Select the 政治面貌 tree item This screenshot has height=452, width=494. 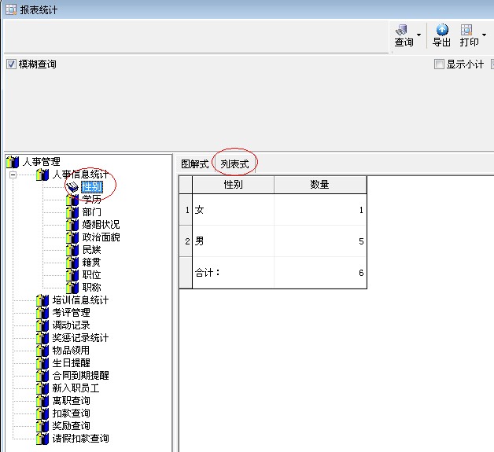[101, 237]
